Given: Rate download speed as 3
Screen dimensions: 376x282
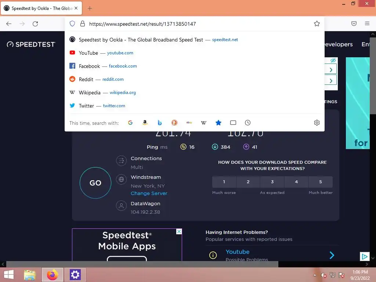Looking at the screenshot, I should point(272,182).
